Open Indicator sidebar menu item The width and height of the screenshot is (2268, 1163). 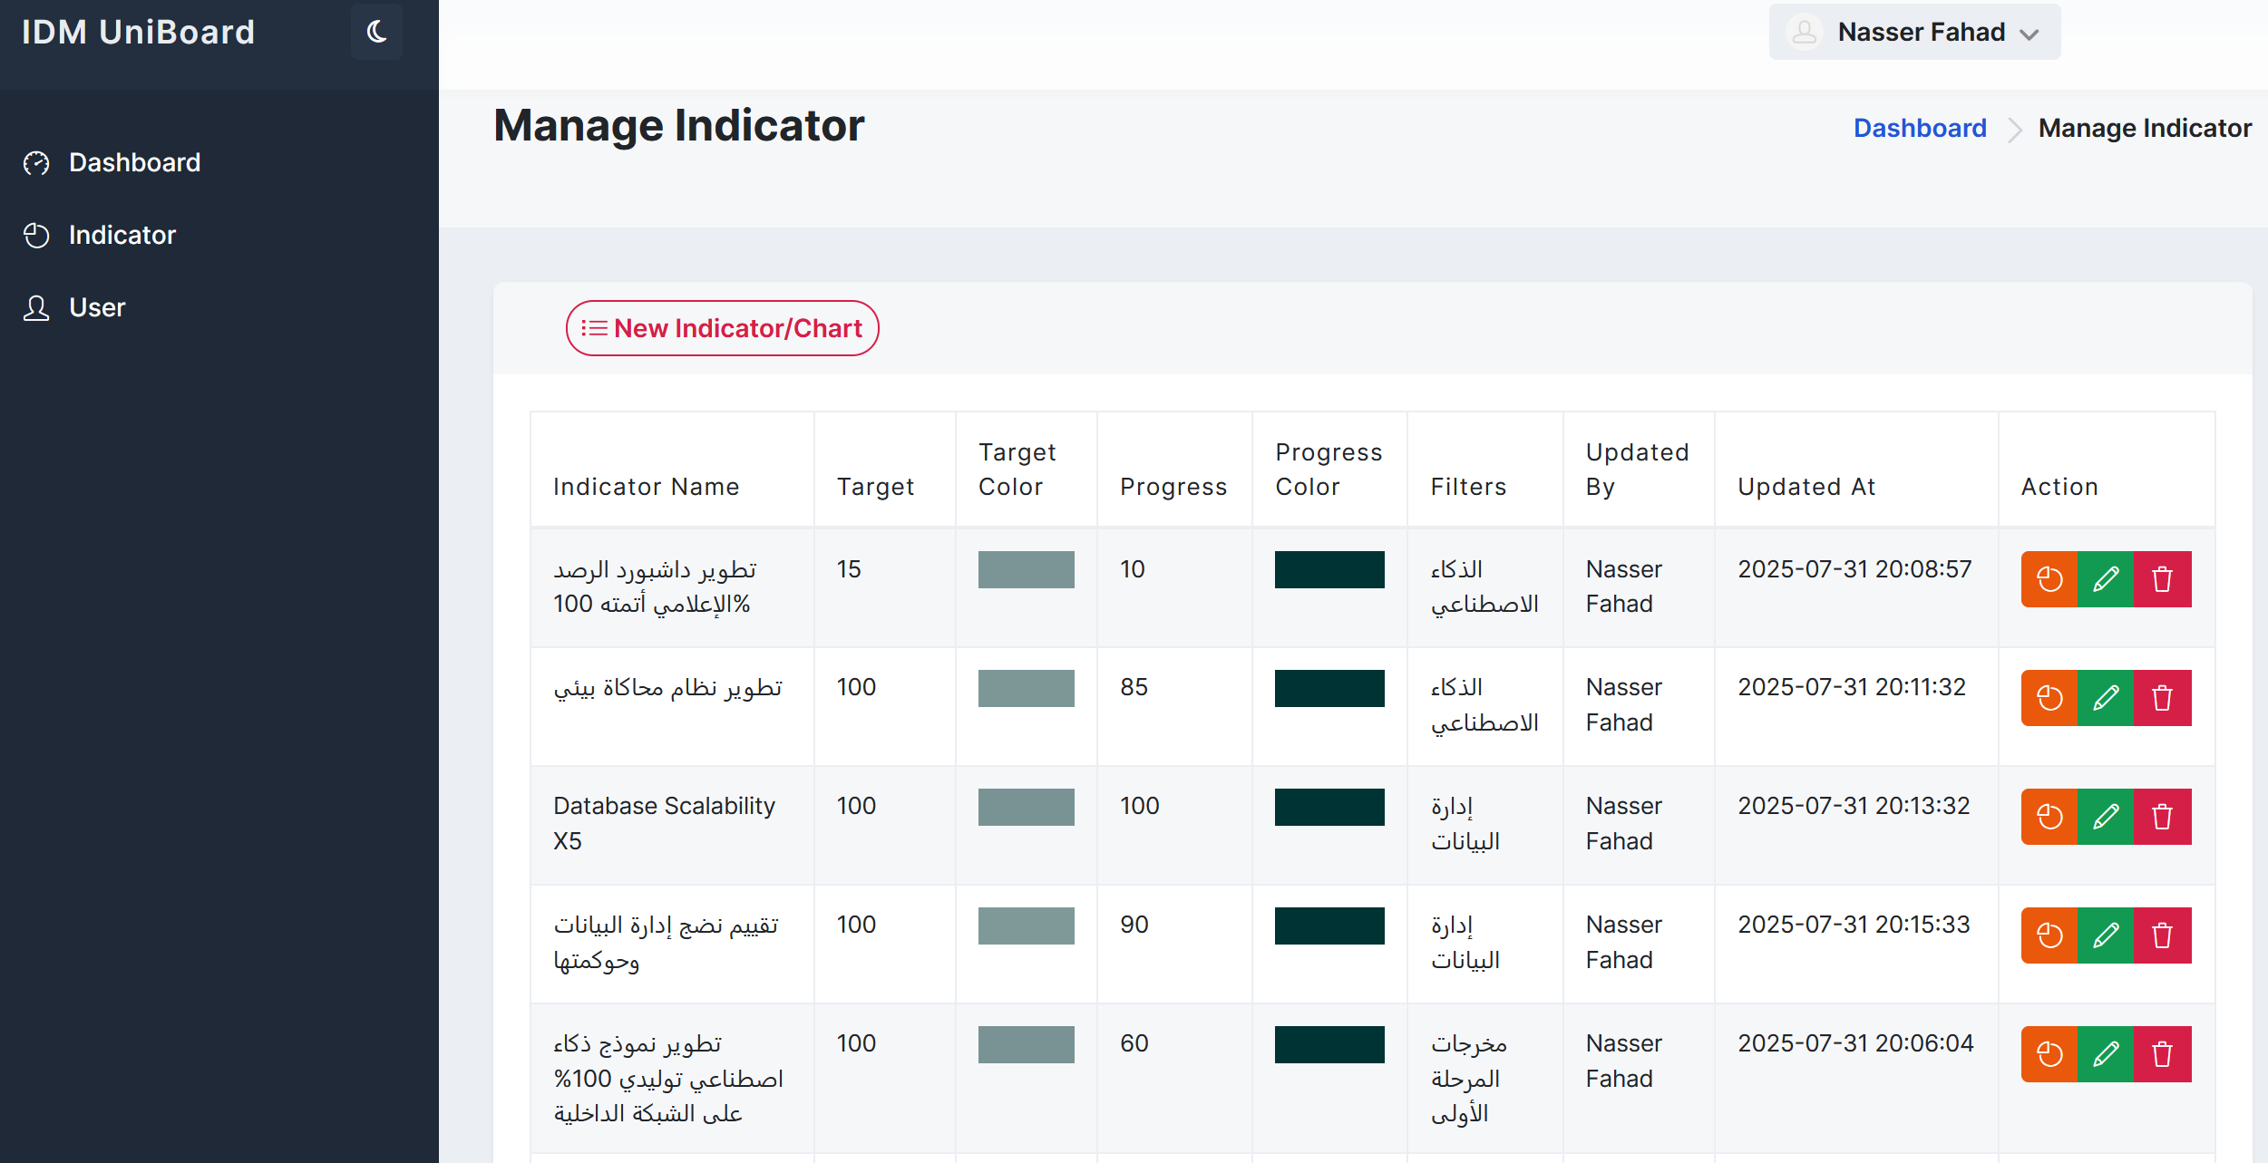(122, 236)
